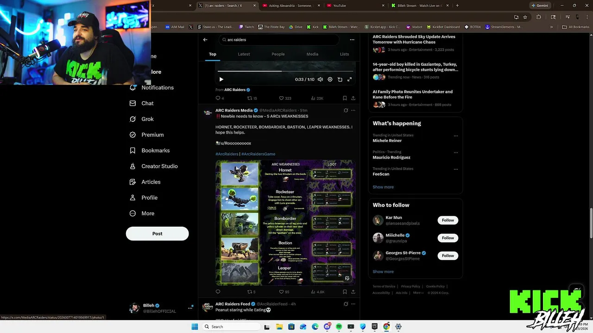The height and width of the screenshot is (333, 593).
Task: View analytics showing 4.8K views
Action: point(318,292)
